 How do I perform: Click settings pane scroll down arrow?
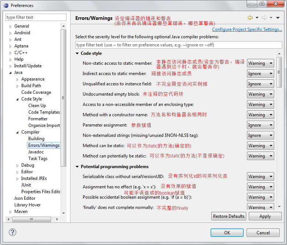[279, 207]
